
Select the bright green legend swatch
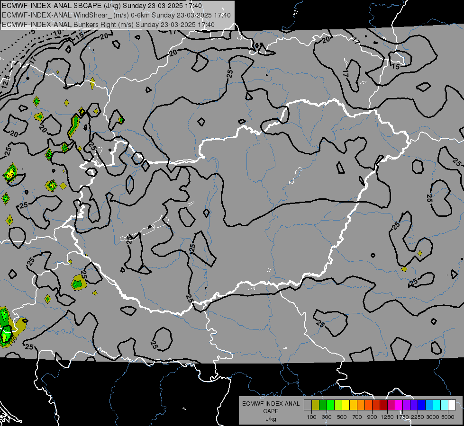pyautogui.click(x=330, y=405)
